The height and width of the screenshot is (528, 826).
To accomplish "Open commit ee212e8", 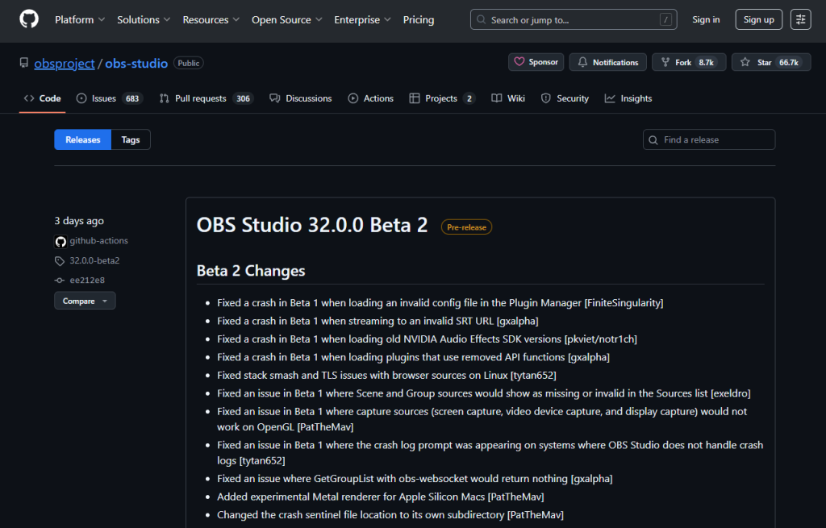I will pyautogui.click(x=86, y=280).
